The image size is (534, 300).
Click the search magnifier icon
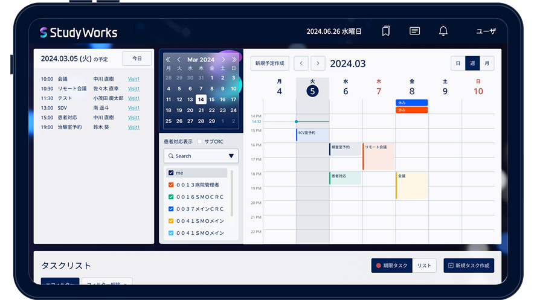tap(171, 156)
